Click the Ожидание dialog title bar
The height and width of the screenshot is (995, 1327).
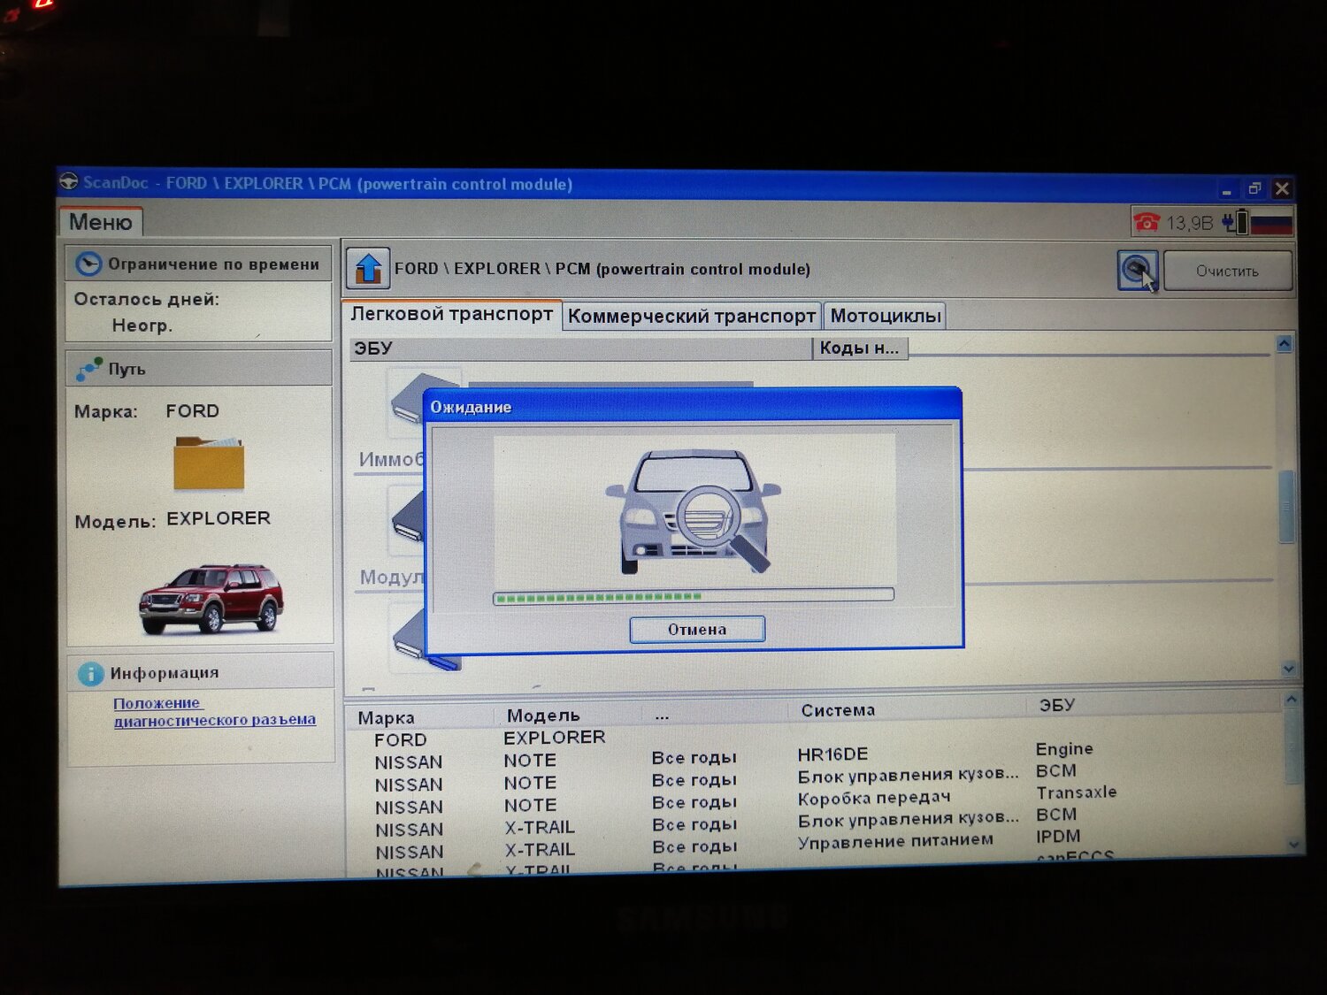(693, 406)
